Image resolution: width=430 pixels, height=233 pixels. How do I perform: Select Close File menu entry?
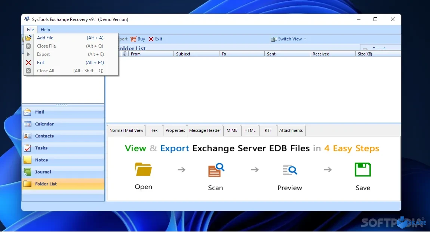71,46
